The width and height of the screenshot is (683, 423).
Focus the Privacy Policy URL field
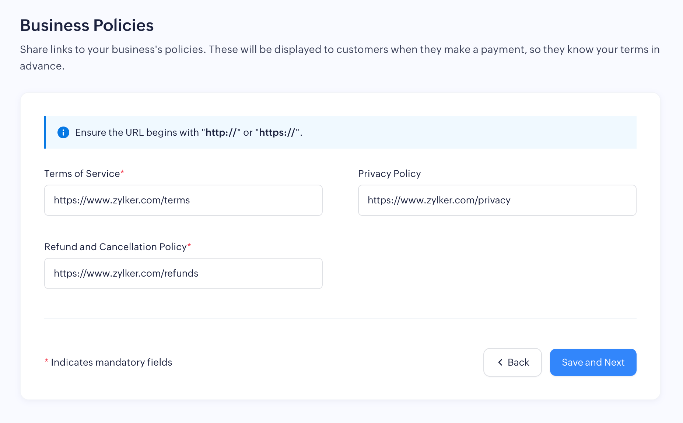pyautogui.click(x=497, y=200)
